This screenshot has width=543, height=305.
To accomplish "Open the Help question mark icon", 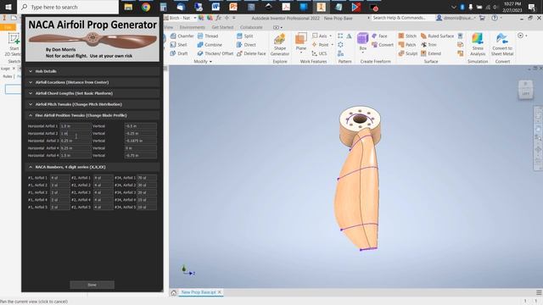I will coord(495,18).
